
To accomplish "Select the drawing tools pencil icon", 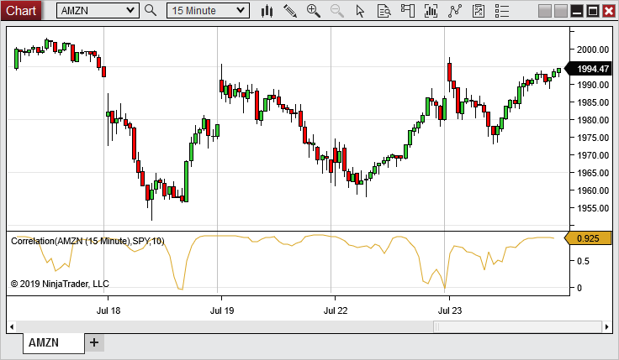I will 290,11.
